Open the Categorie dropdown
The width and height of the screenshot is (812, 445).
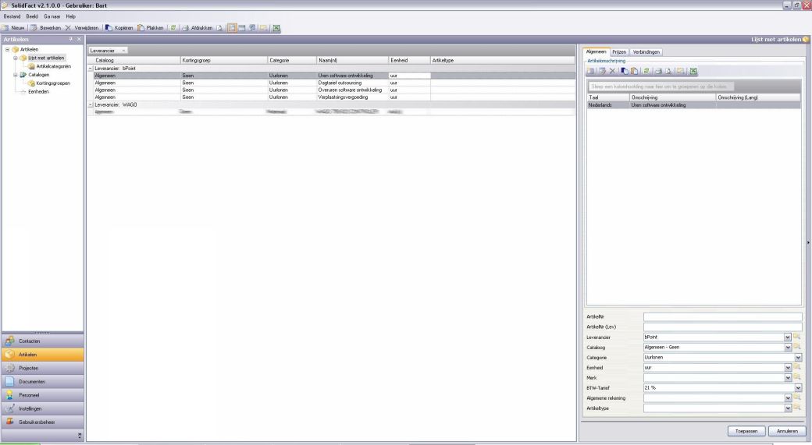(798, 358)
